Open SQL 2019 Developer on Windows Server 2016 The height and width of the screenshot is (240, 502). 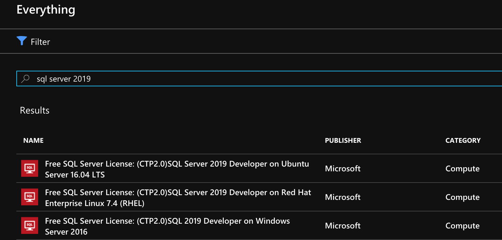coord(167,226)
